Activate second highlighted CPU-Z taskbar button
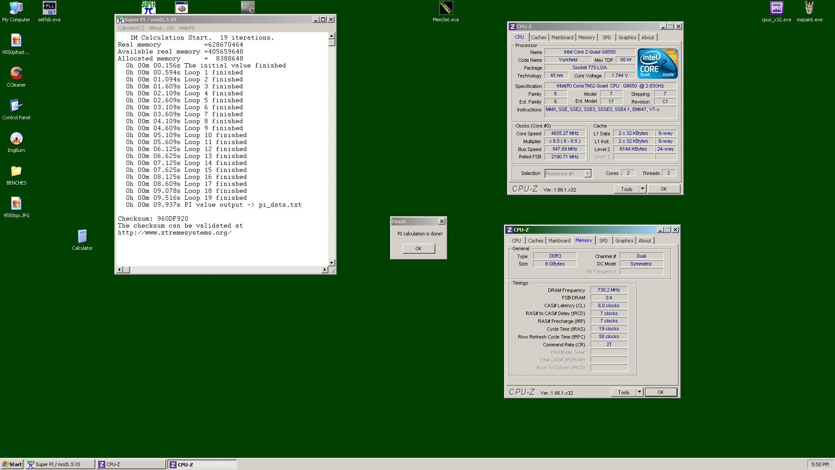Image resolution: width=835 pixels, height=470 pixels. pos(202,464)
